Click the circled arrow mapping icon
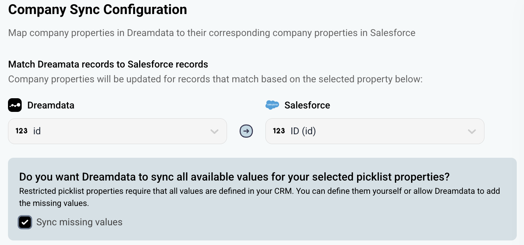 point(246,131)
